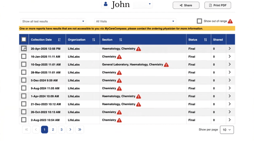Image resolution: width=254 pixels, height=141 pixels.
Task: Click the warning icon on 9-Aug-2024 row
Action: [119, 88]
